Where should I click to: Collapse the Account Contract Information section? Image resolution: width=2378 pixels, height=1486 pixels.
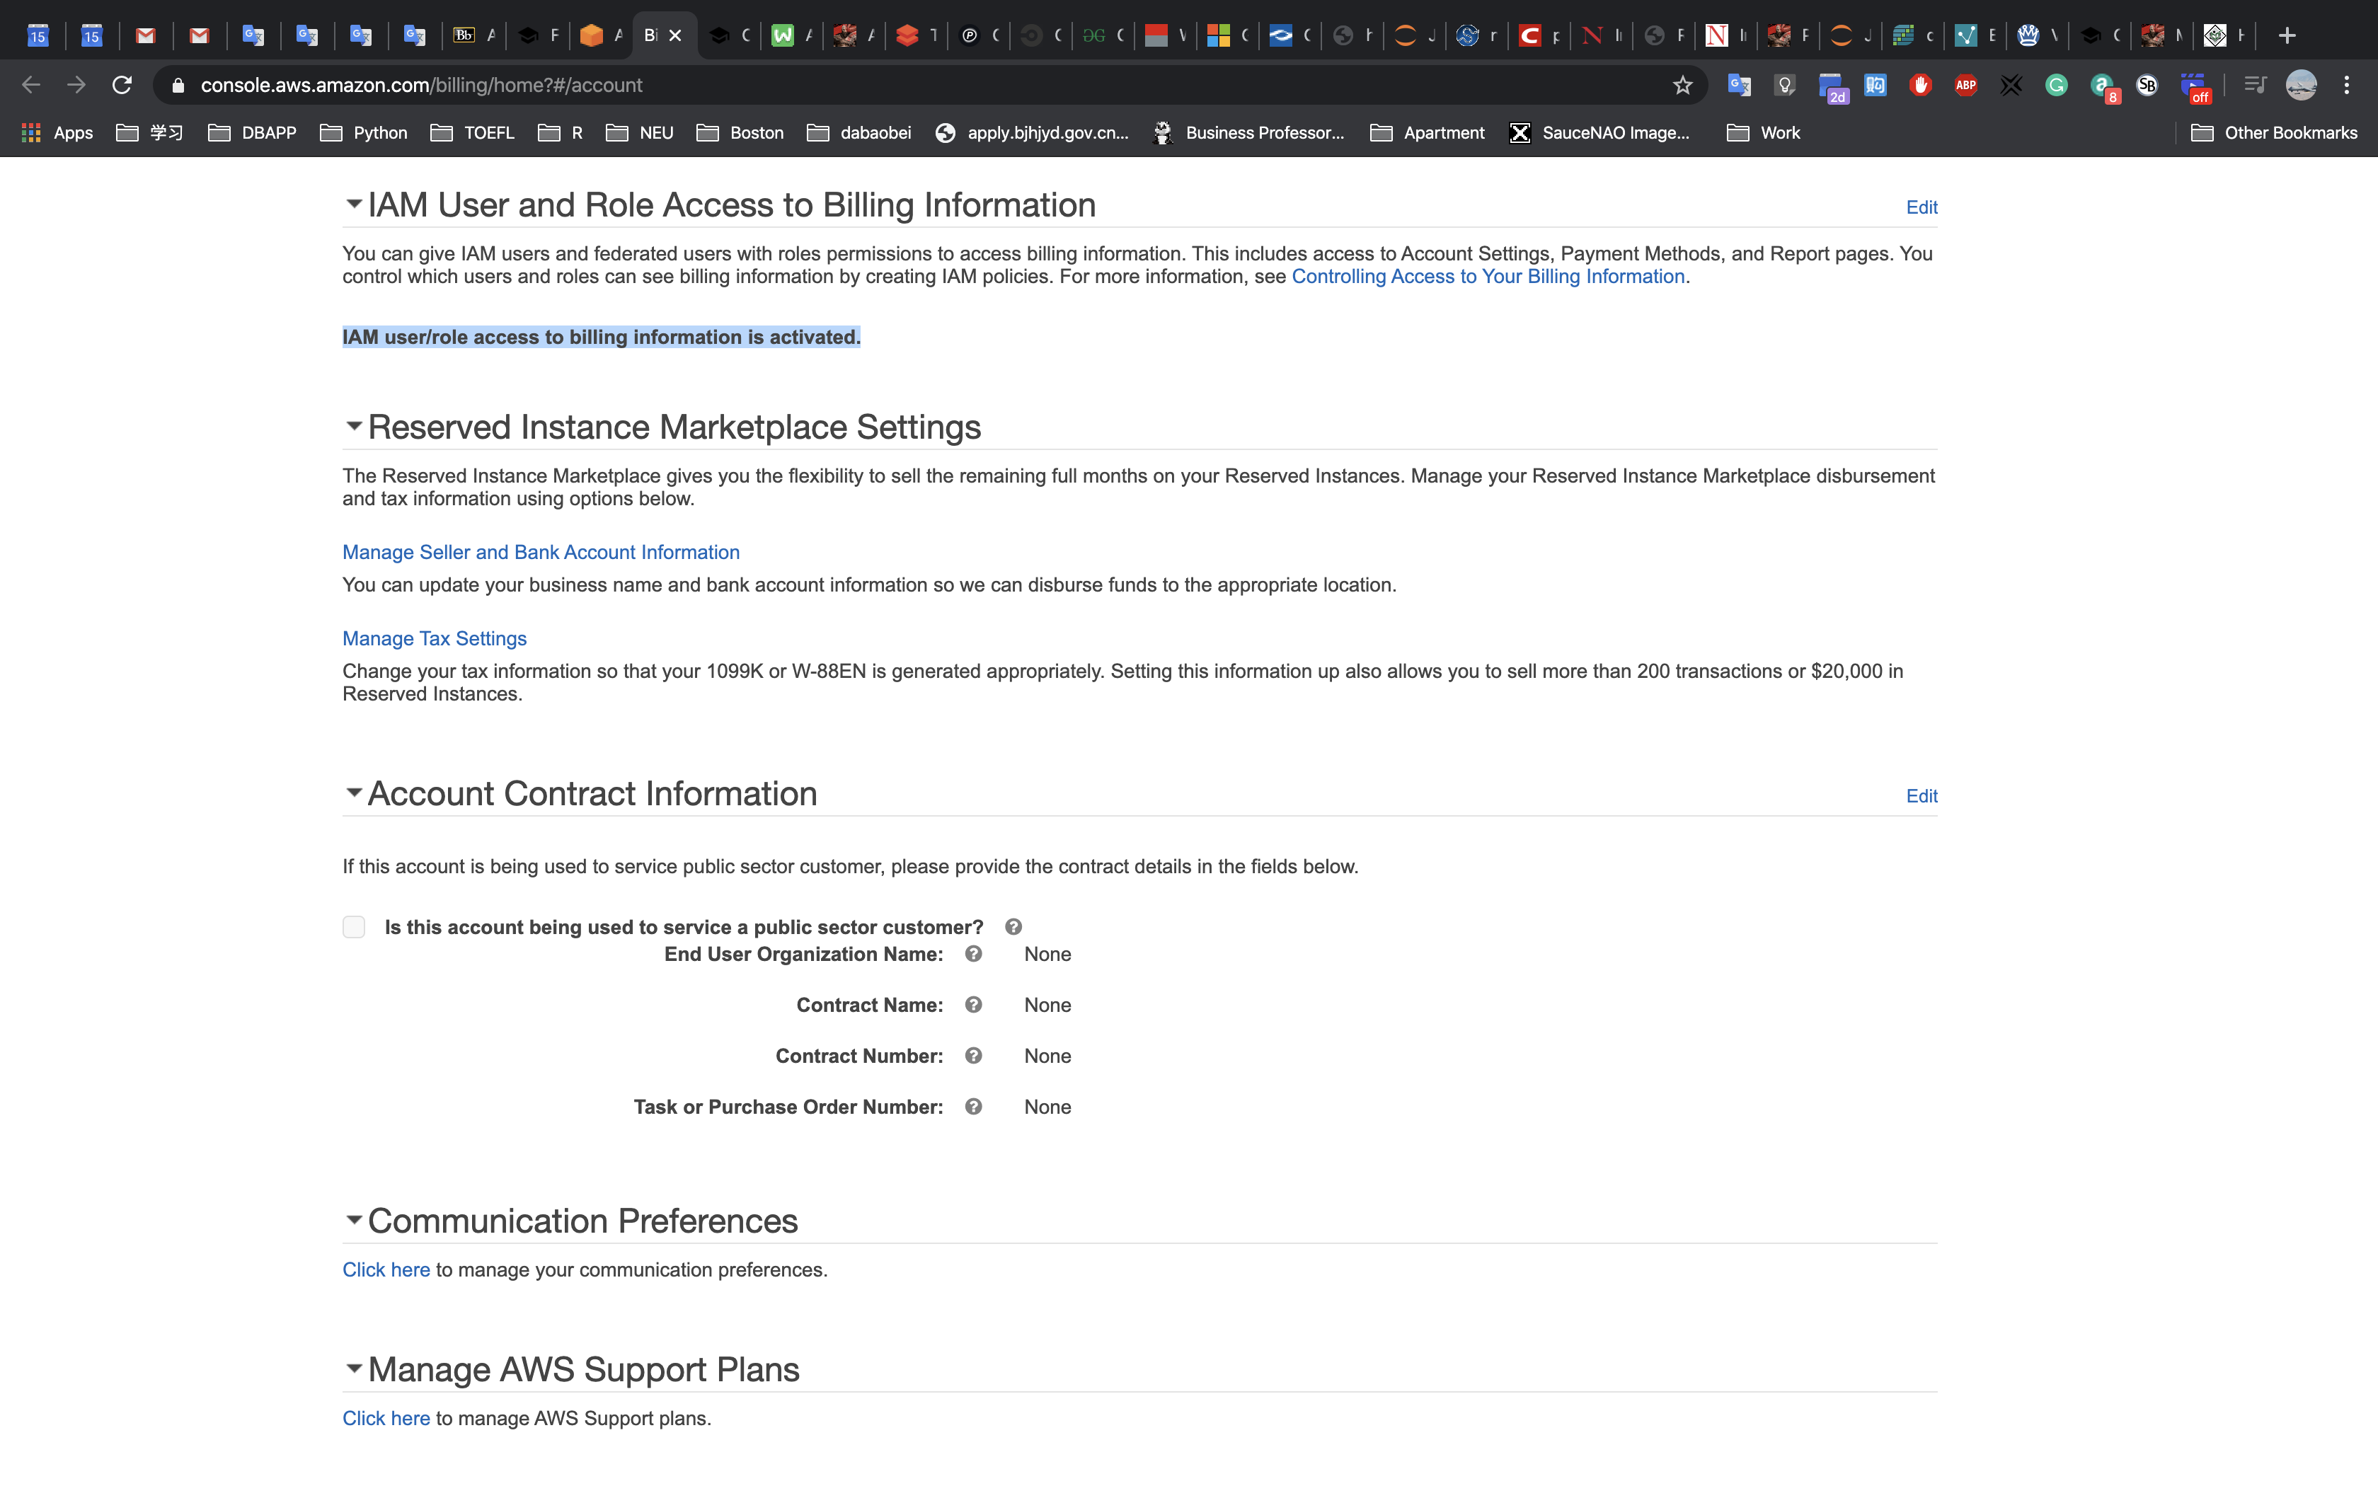click(x=354, y=792)
